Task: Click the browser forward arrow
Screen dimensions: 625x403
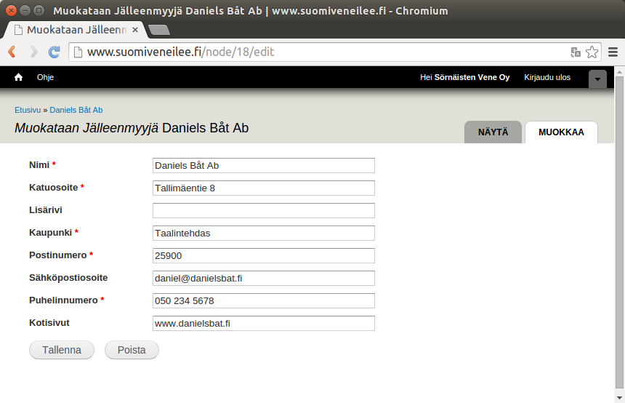Action: 34,52
